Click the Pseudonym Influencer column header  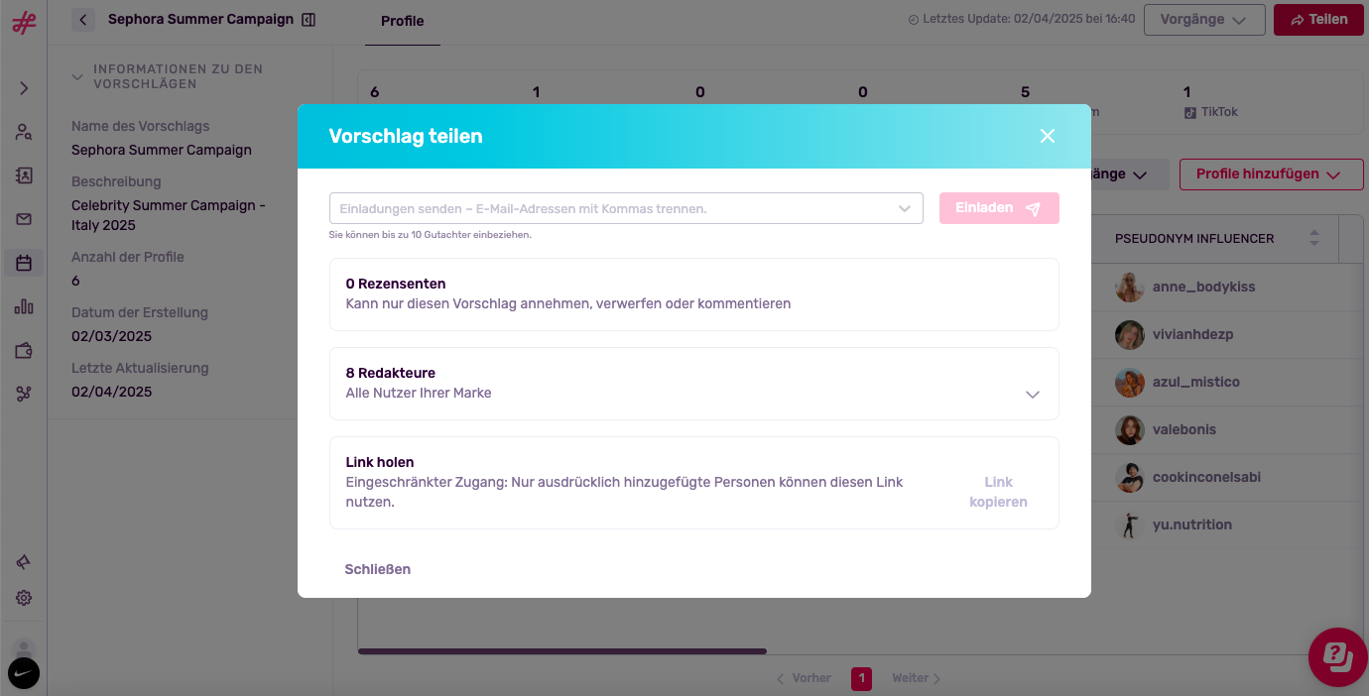tap(1194, 239)
